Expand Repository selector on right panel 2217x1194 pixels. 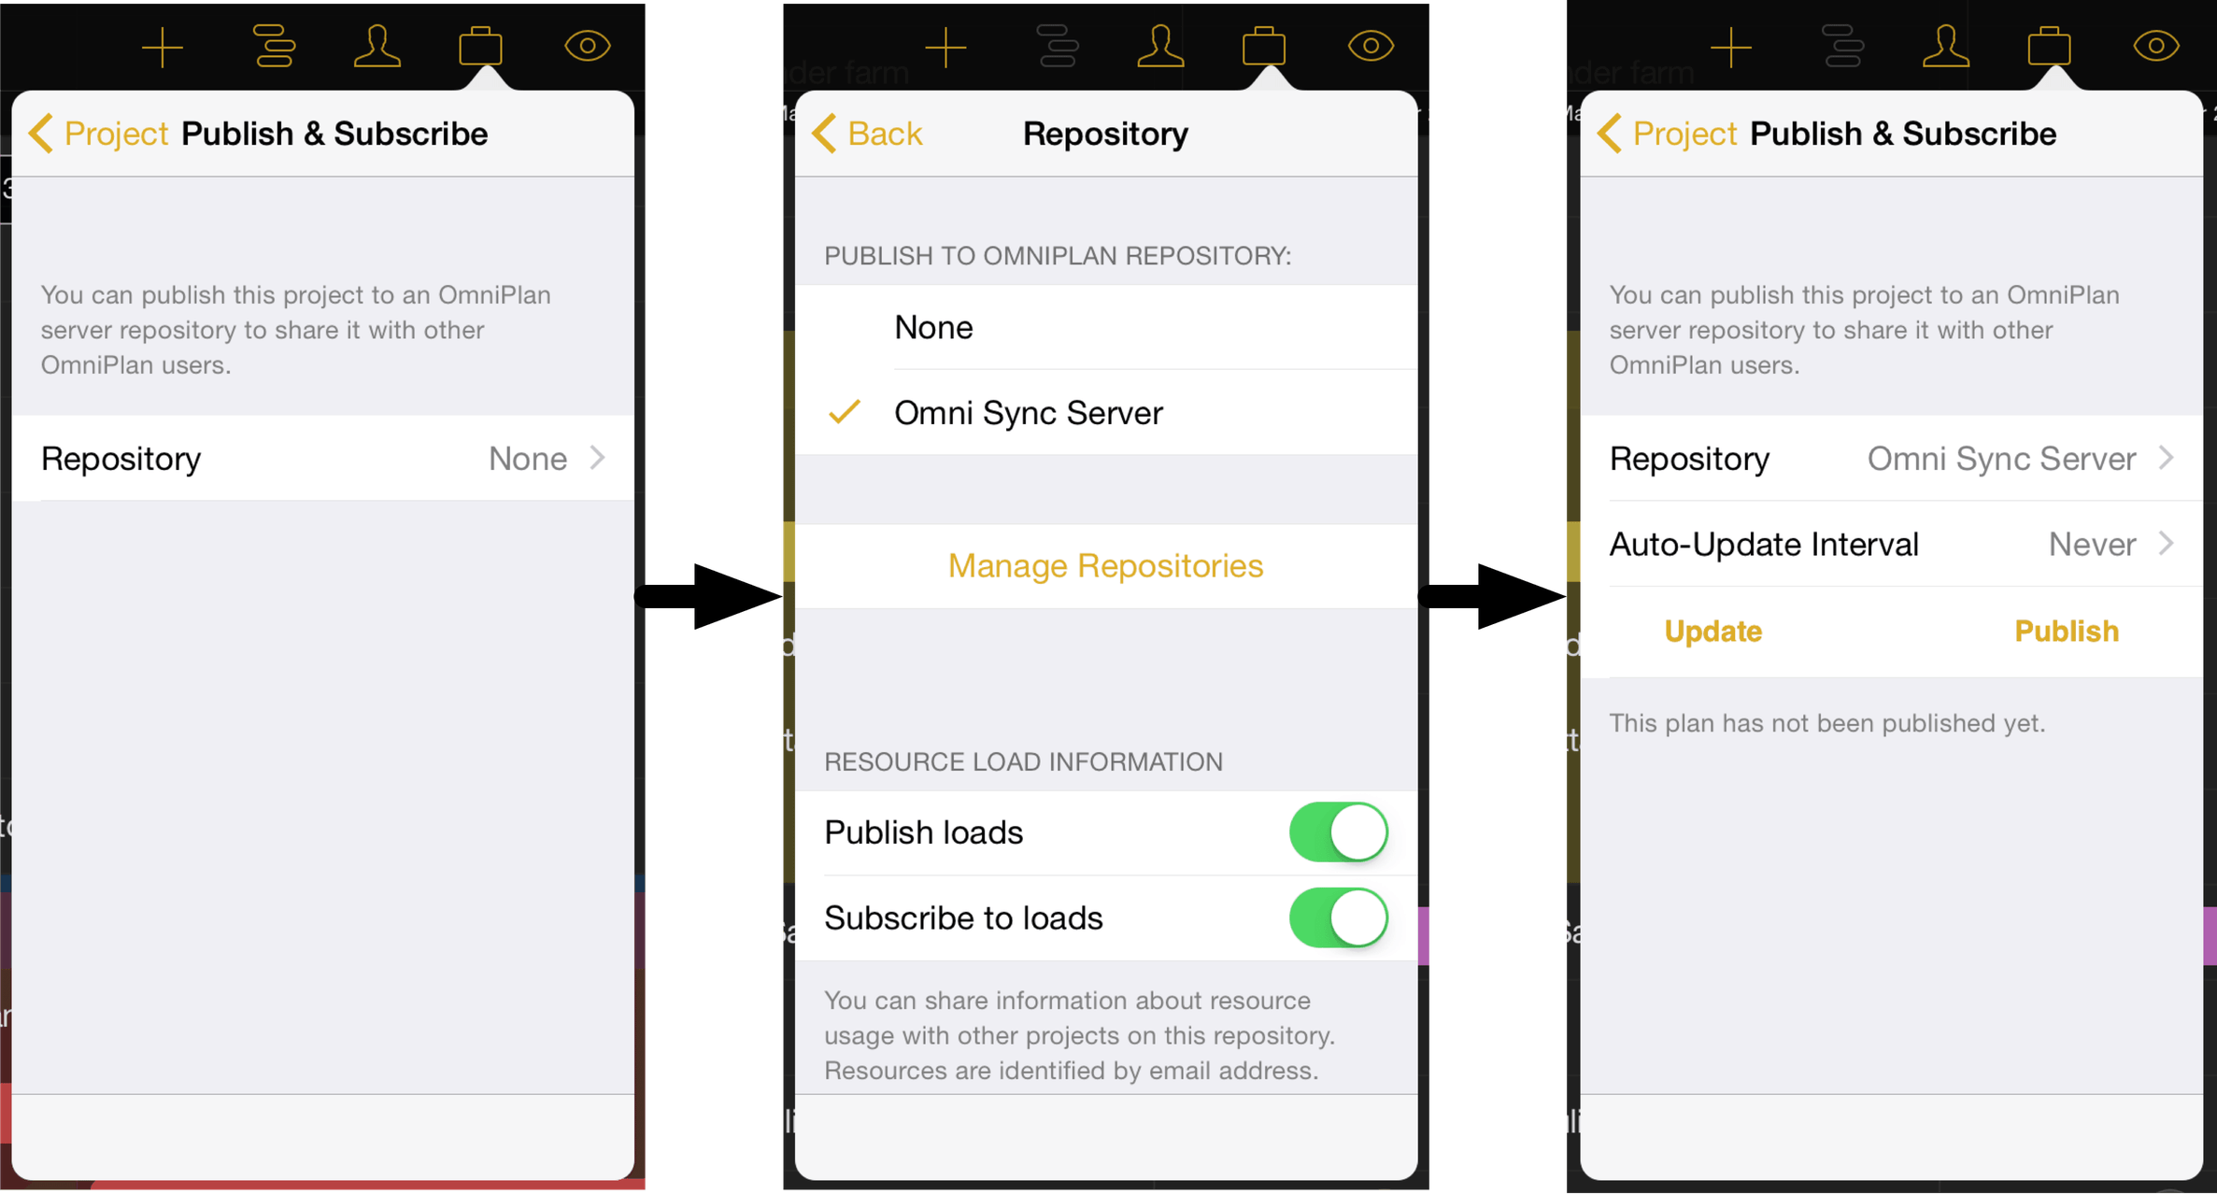click(x=1886, y=459)
